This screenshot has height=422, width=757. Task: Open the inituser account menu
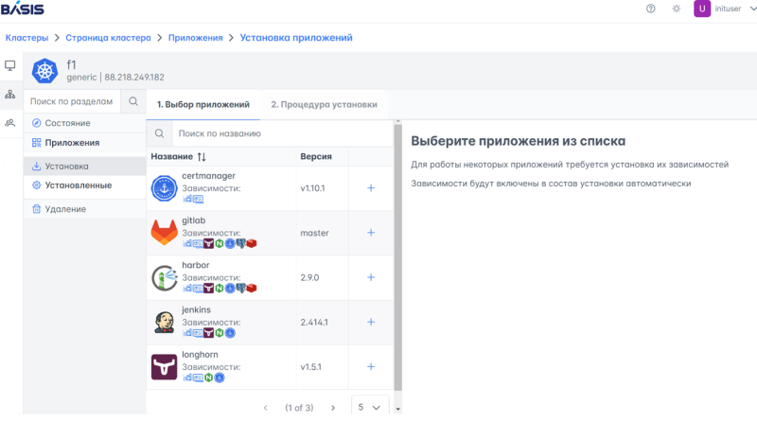pyautogui.click(x=723, y=9)
